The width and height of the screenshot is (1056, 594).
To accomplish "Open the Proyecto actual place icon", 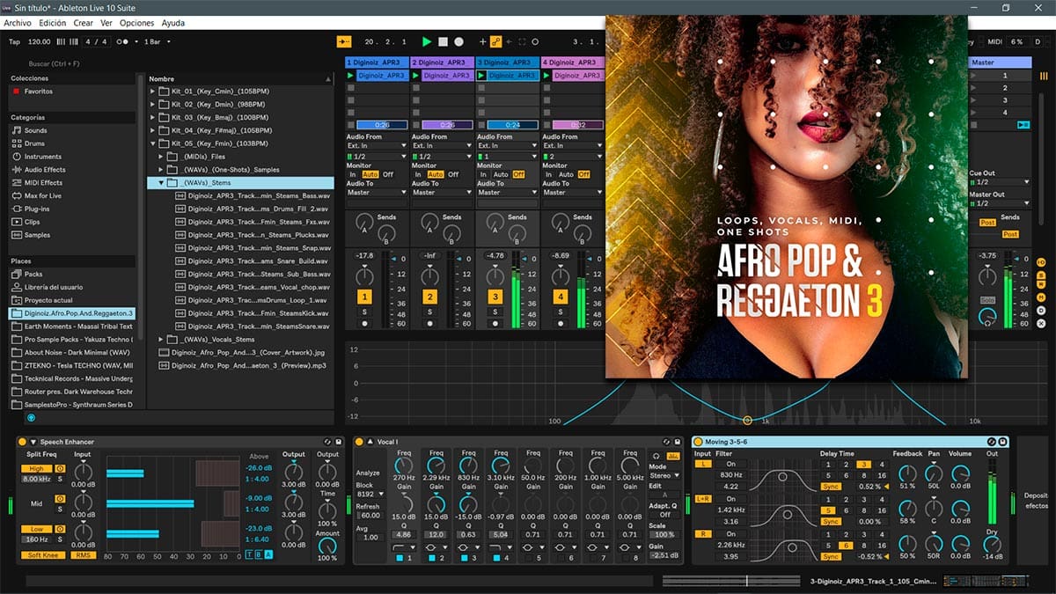I will (x=17, y=300).
